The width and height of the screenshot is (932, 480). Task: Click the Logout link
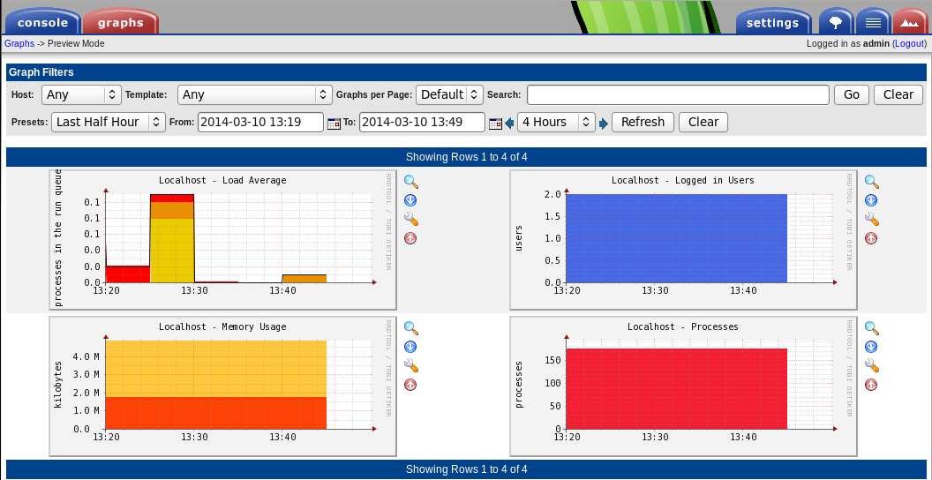click(x=909, y=43)
